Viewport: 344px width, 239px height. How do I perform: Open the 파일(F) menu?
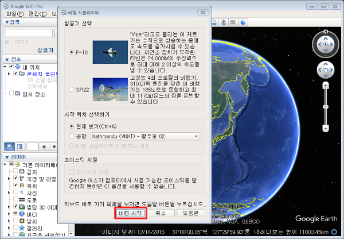click(x=15, y=14)
